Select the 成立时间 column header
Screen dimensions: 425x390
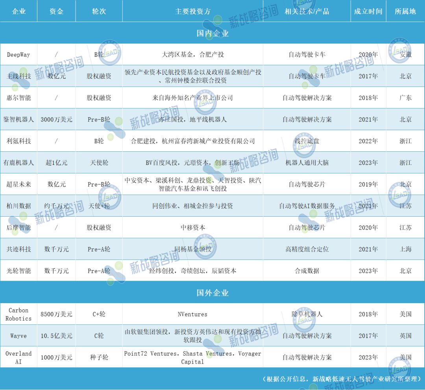pos(368,11)
